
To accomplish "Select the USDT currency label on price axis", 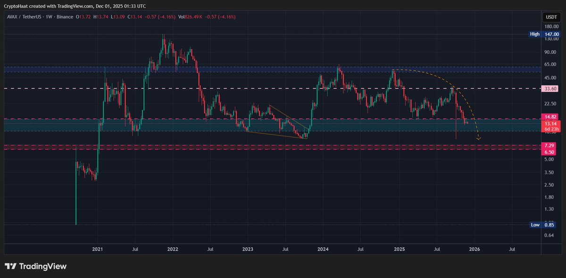I will tap(551, 17).
